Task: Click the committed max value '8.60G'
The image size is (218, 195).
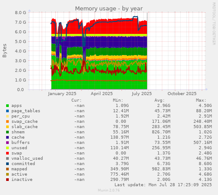Action: tap(205, 164)
